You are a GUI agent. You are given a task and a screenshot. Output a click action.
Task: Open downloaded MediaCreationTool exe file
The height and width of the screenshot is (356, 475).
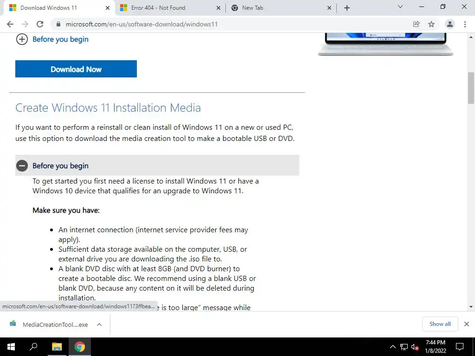pos(55,324)
